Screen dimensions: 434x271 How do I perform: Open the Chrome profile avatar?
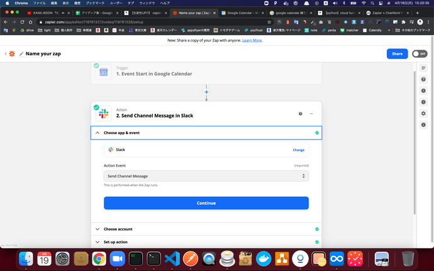point(420,22)
